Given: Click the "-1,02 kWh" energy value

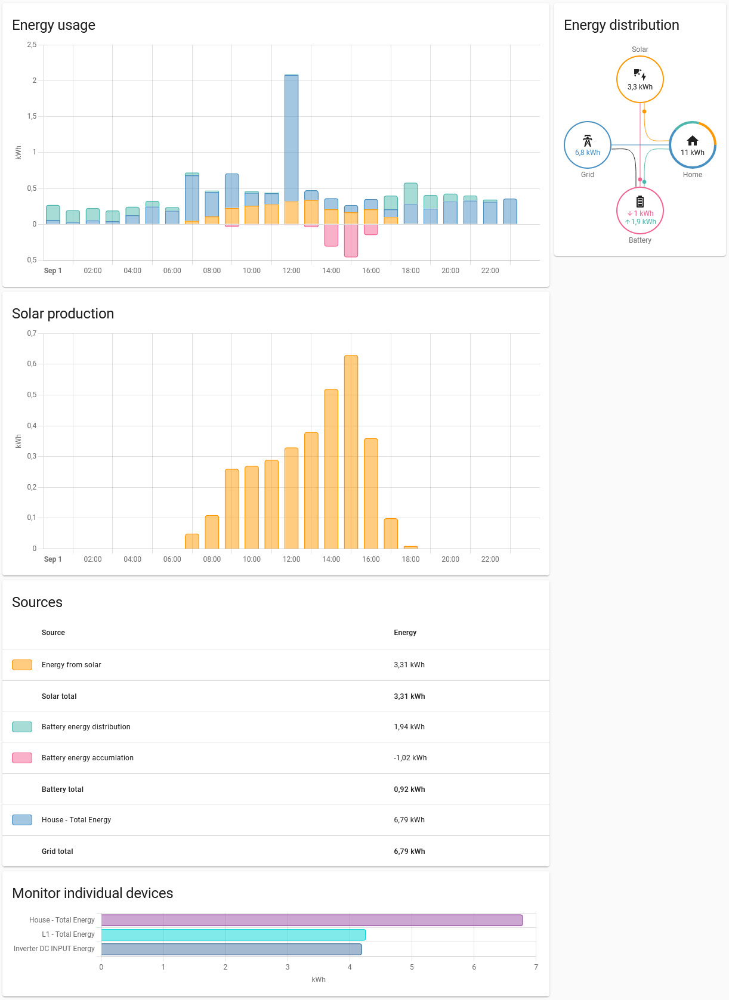Looking at the screenshot, I should [410, 758].
